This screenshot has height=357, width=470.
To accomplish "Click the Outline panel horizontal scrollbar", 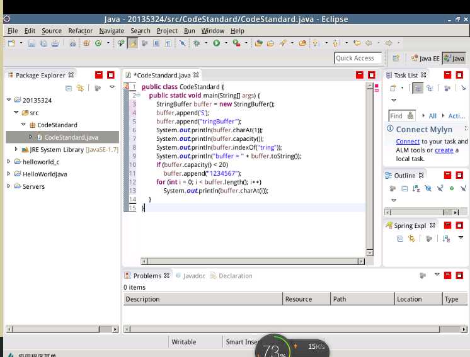I will point(421,212).
